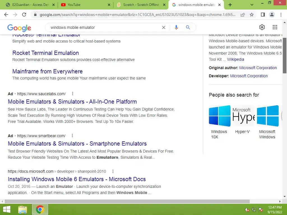Open network tray icon
The height and width of the screenshot is (215, 287).
254,210
